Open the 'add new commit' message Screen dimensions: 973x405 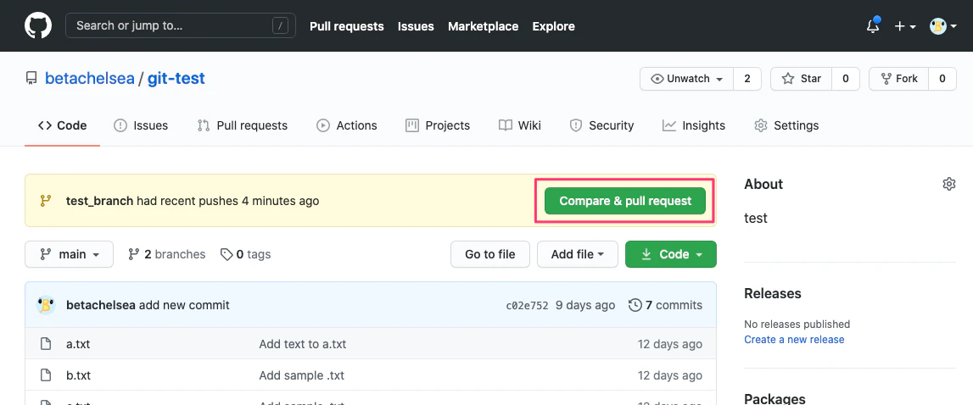[x=184, y=305]
